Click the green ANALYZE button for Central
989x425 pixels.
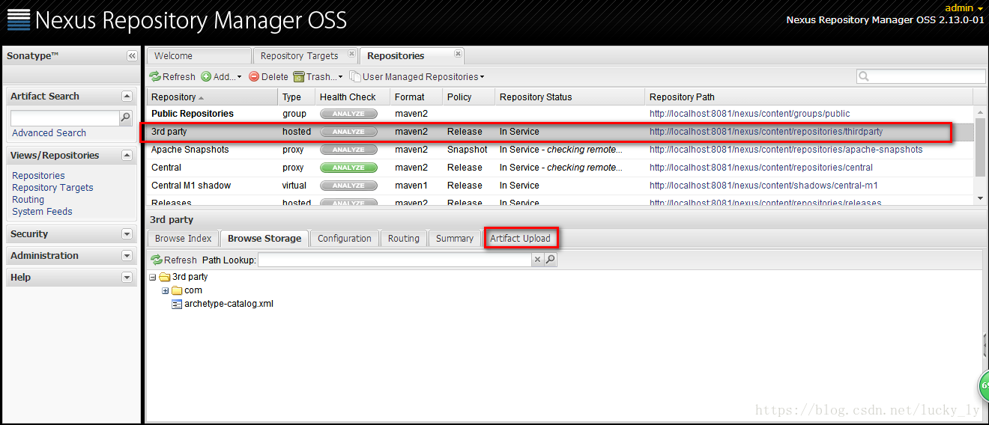[x=348, y=168]
